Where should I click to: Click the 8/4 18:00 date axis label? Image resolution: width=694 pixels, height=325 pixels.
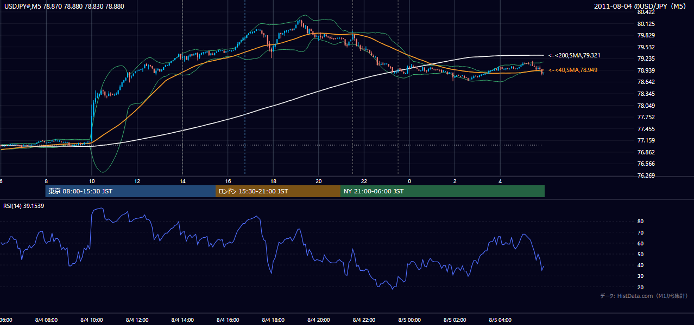[x=273, y=320]
